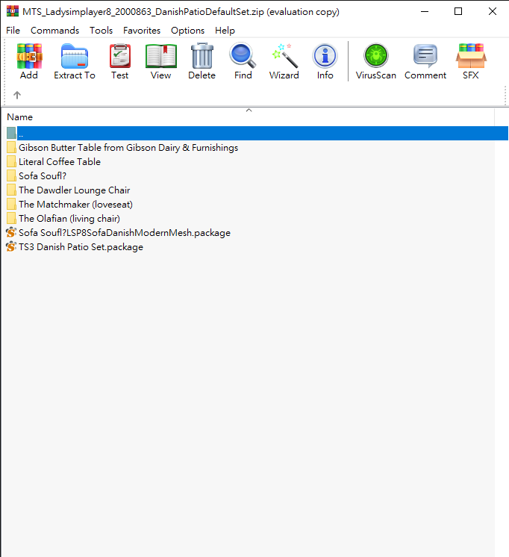Image resolution: width=509 pixels, height=557 pixels.
Task: Run Test on the archive
Action: pyautogui.click(x=119, y=61)
